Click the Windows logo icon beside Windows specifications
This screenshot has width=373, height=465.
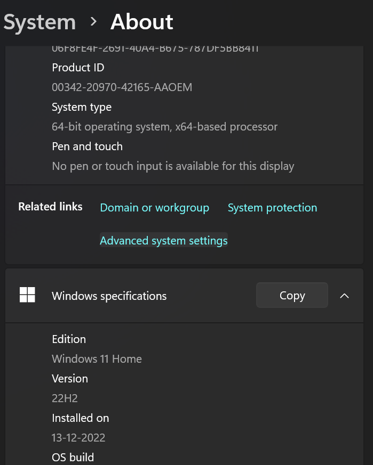[x=27, y=295]
